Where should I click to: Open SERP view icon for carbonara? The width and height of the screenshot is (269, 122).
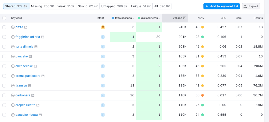33,95
